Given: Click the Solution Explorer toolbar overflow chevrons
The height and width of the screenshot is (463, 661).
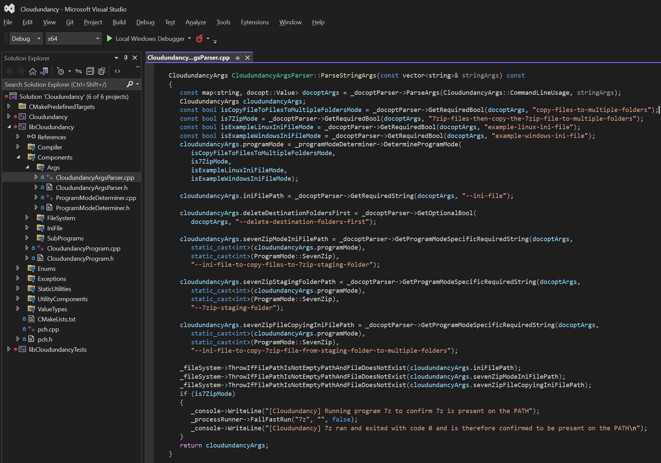Looking at the screenshot, I should click(x=138, y=67).
